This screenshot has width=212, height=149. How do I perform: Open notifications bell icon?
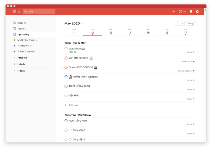pos(191,12)
